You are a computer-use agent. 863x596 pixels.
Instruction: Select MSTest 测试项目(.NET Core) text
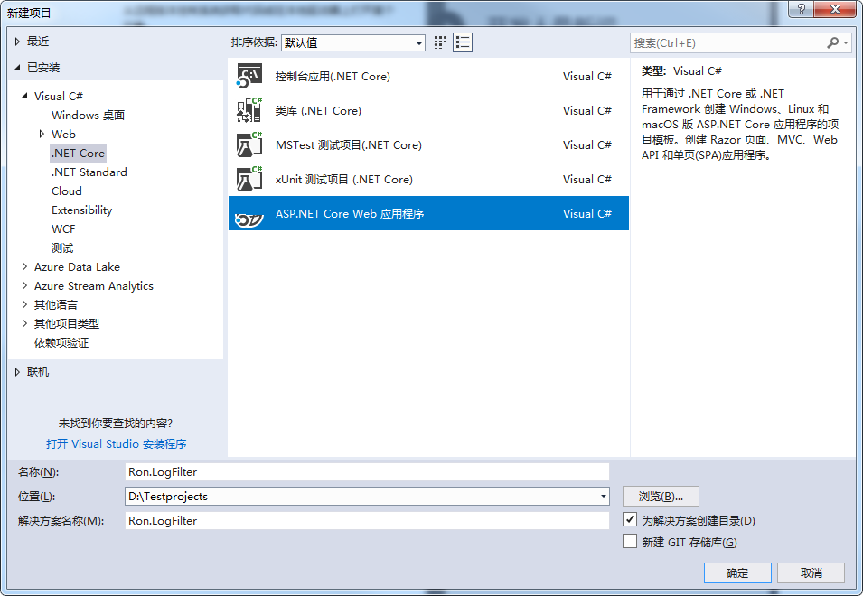point(349,145)
